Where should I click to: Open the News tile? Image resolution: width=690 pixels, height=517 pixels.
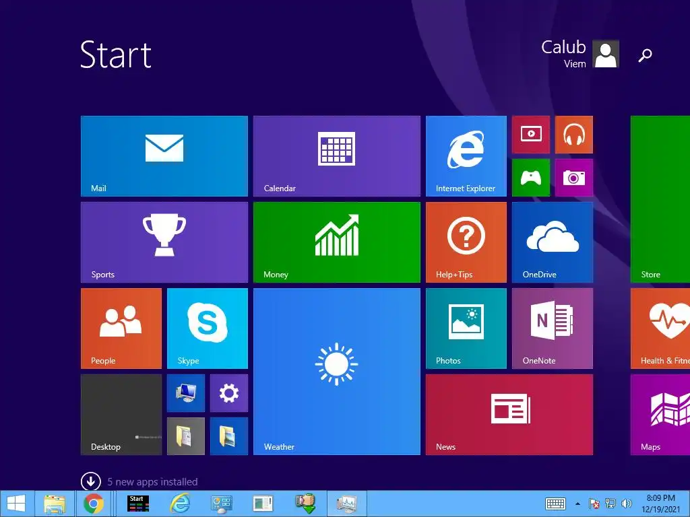point(509,415)
